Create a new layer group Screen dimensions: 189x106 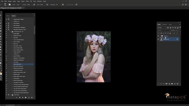[x=172, y=84]
